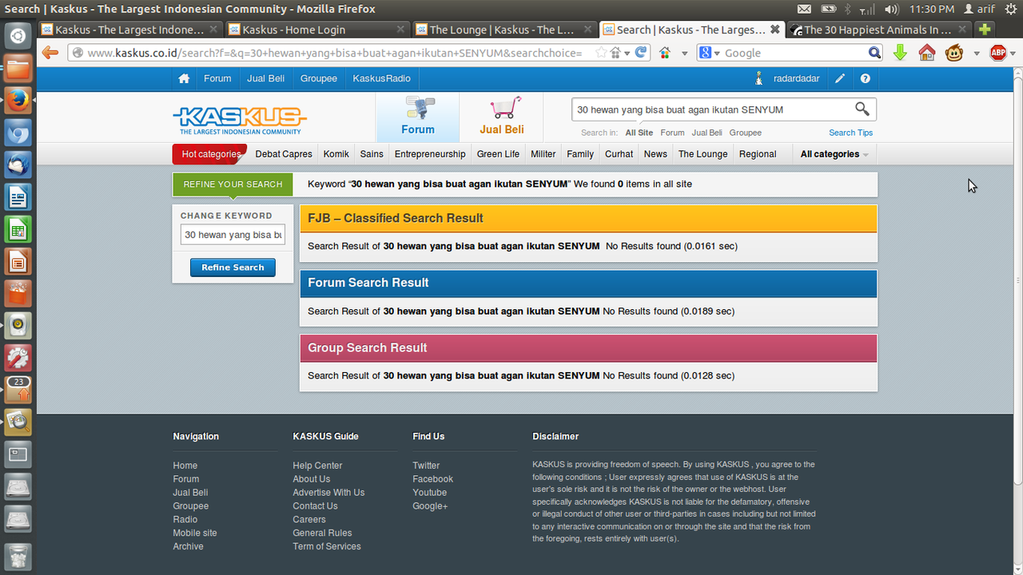The height and width of the screenshot is (575, 1023).
Task: Click the 11:30 PM clock in top panel
Action: (x=932, y=9)
